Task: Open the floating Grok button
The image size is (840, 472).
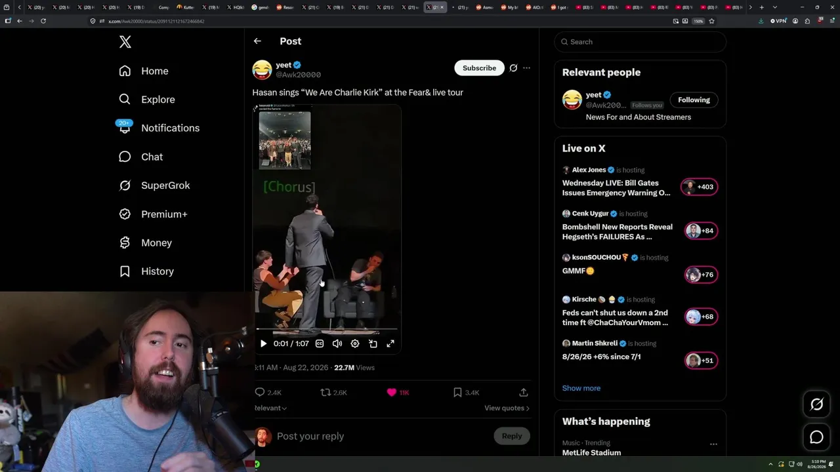Action: [816, 404]
